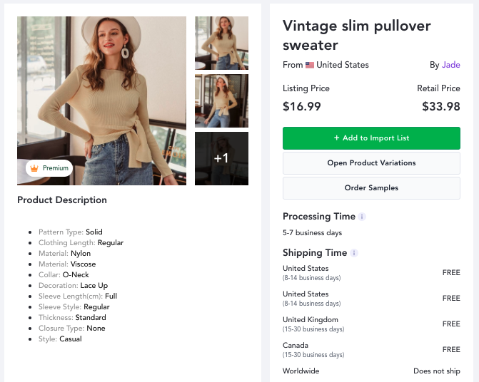Select the first sweater thumbnail image
This screenshot has width=479, height=382.
[x=221, y=43]
